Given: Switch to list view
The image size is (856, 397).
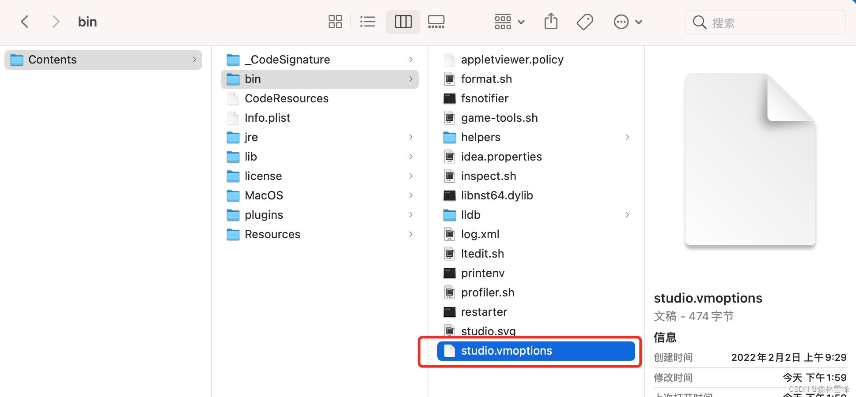Looking at the screenshot, I should [x=368, y=21].
